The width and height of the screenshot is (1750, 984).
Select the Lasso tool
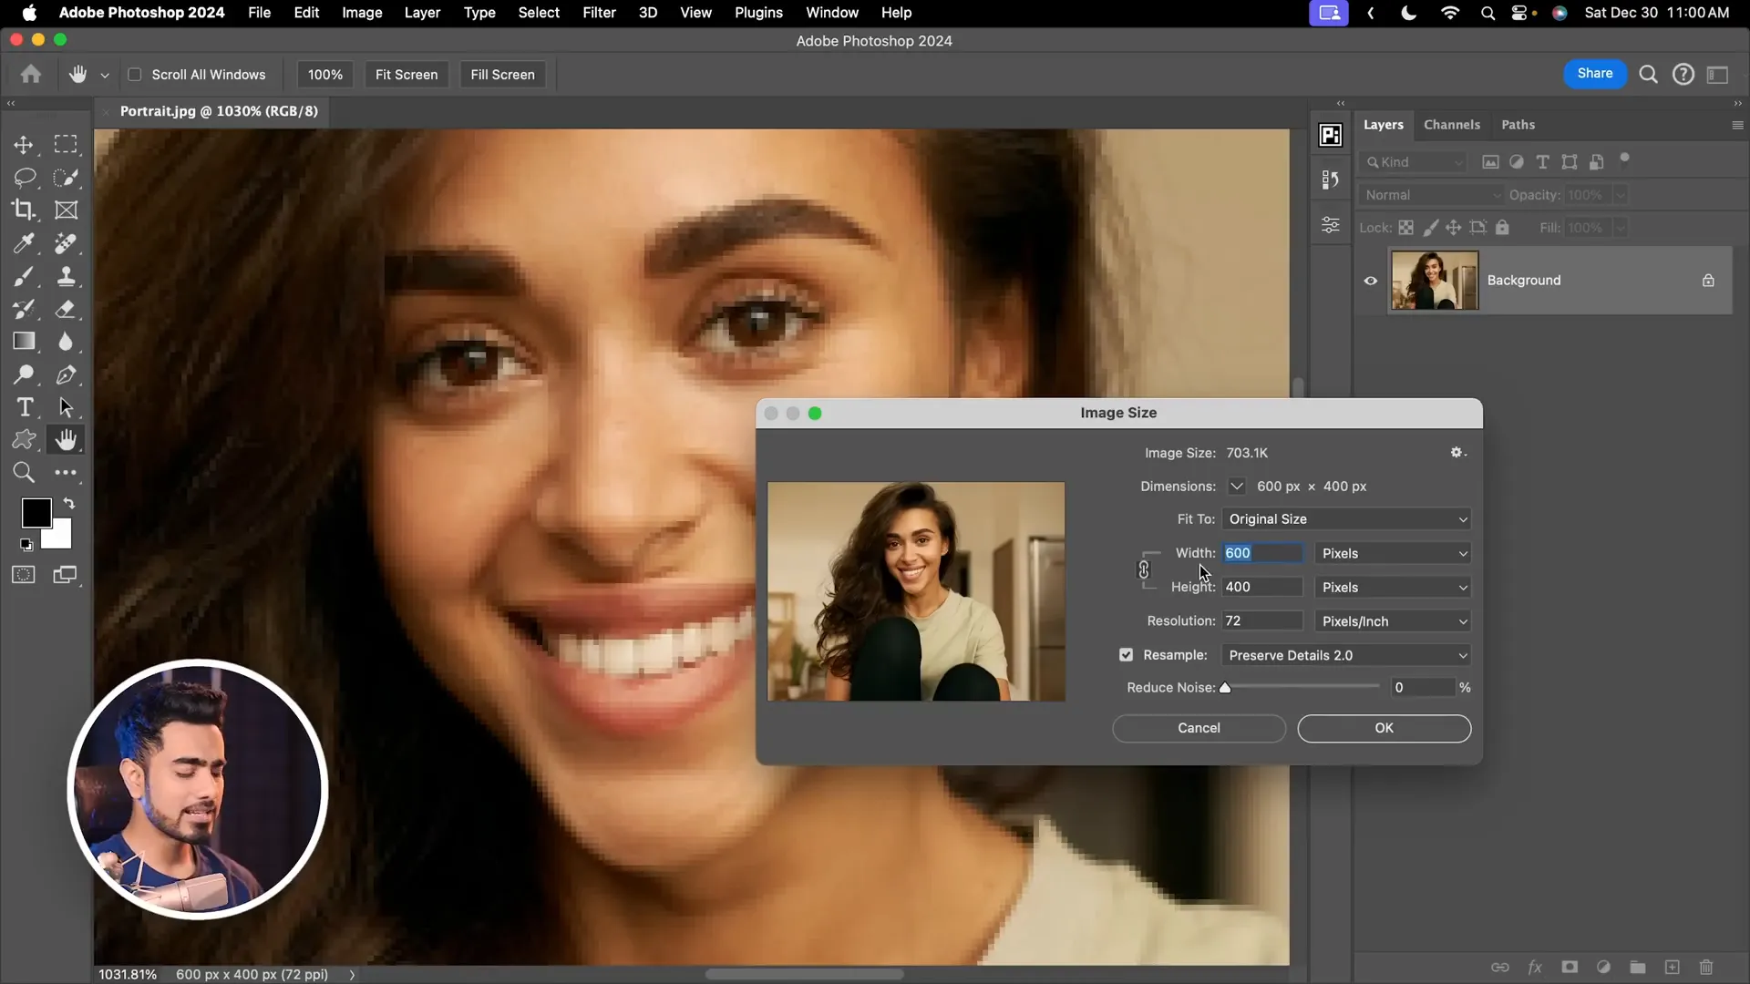pyautogui.click(x=24, y=177)
